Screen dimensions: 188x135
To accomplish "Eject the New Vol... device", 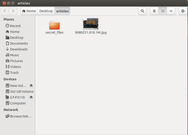I will [x=31, y=85].
